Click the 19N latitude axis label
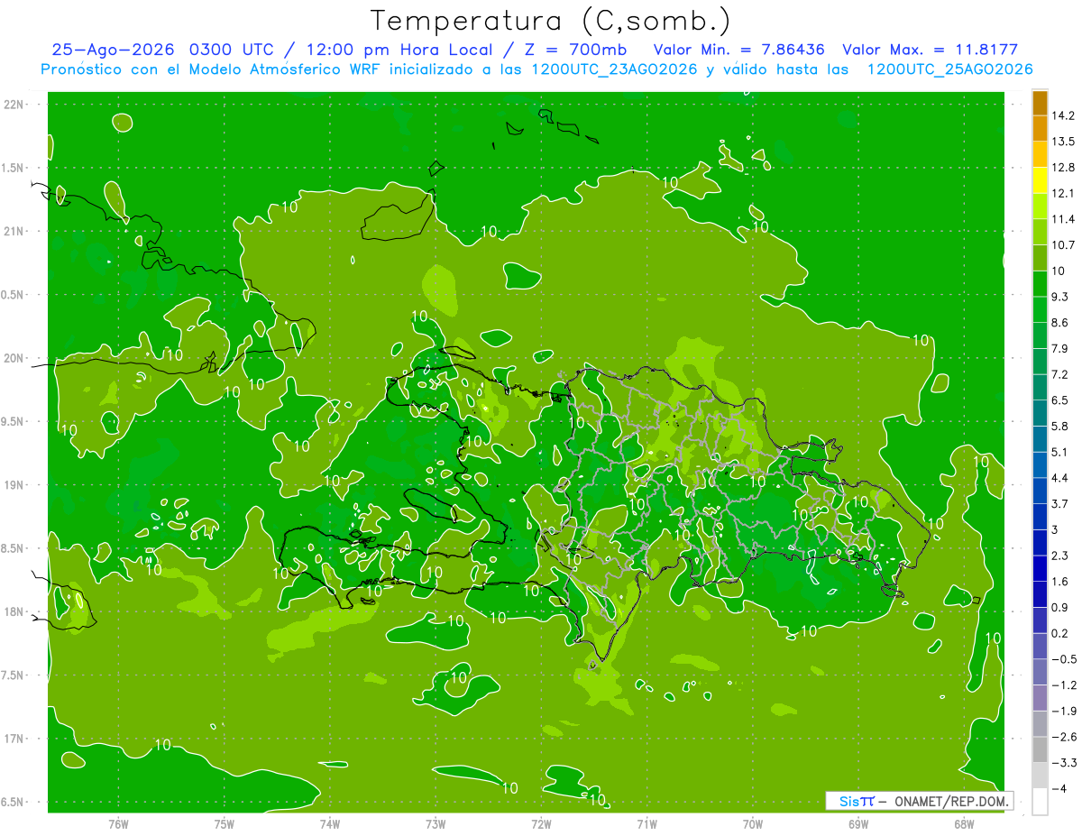 coord(15,485)
